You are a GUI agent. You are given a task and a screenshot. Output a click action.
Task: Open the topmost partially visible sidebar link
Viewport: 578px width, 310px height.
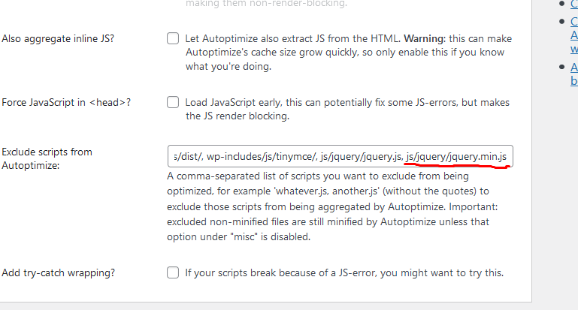(574, 3)
